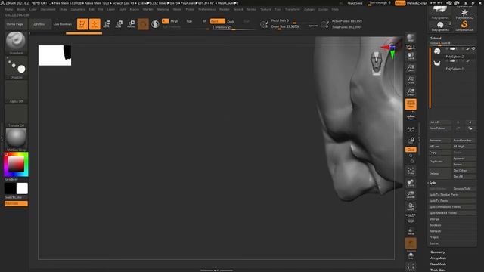Click the BPR render icon
Screen dimensions: 484x272
411,39
